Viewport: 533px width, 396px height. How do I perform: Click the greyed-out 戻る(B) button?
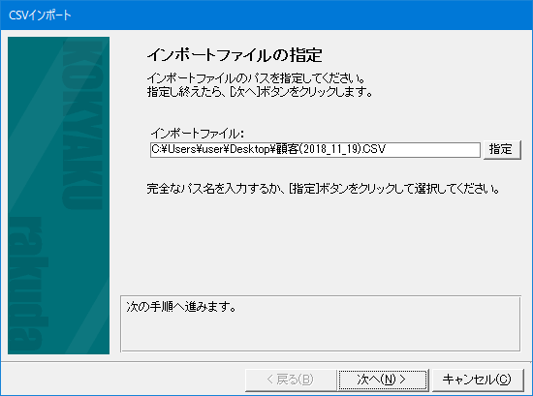tap(291, 380)
